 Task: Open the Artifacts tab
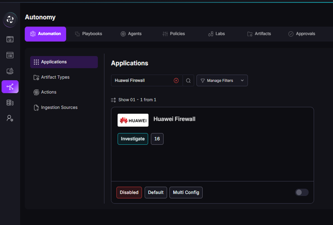(x=259, y=34)
